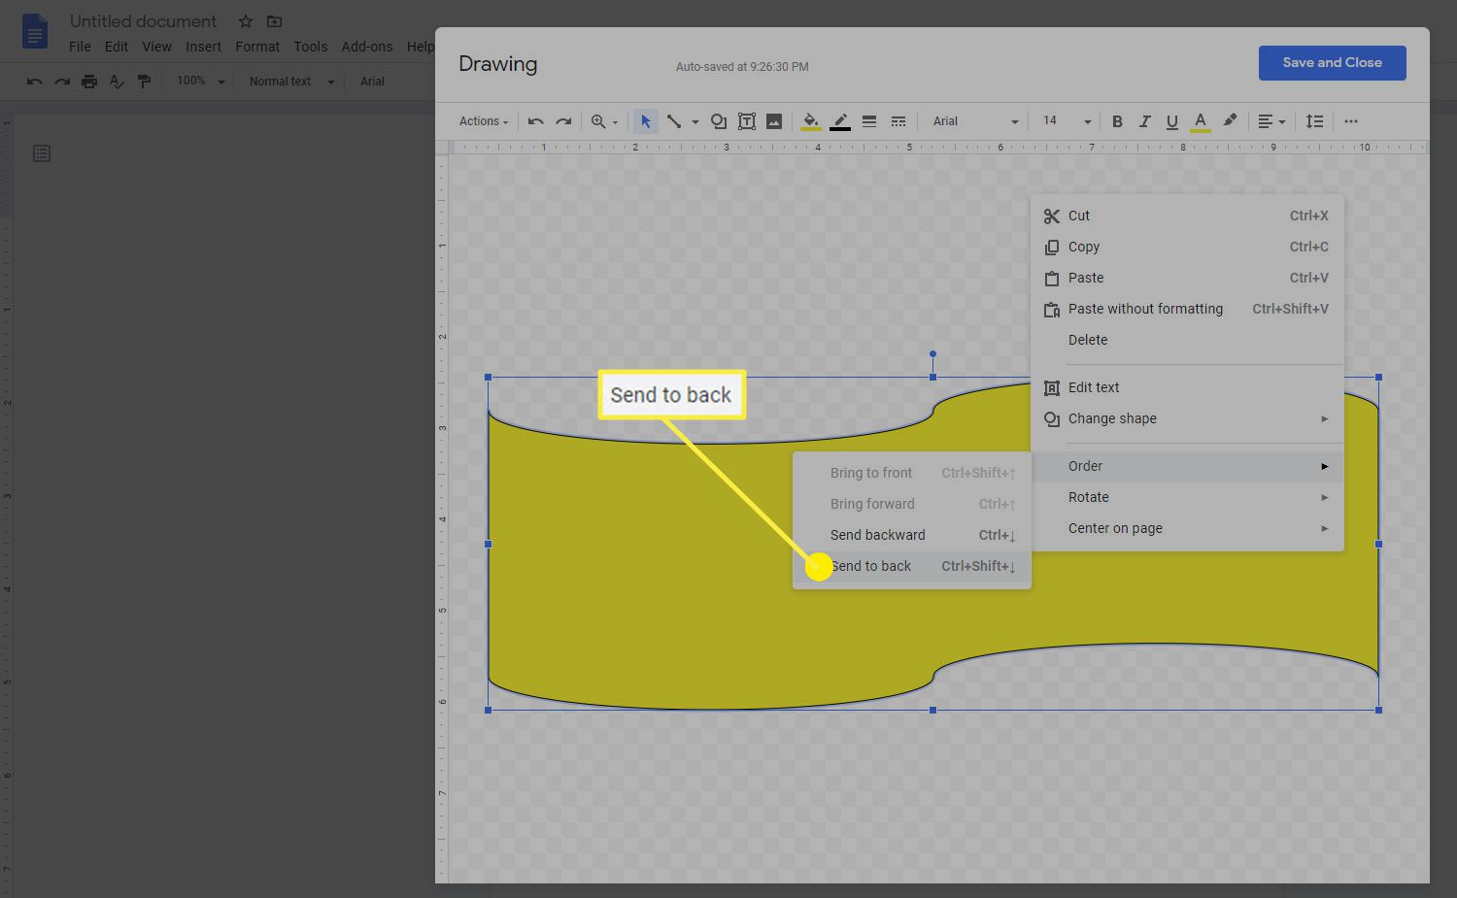Choose the Select arrow tool
This screenshot has height=898, width=1457.
(645, 121)
